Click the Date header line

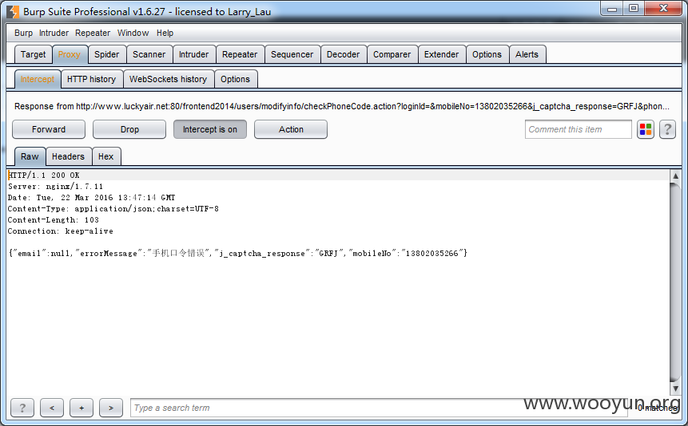91,198
